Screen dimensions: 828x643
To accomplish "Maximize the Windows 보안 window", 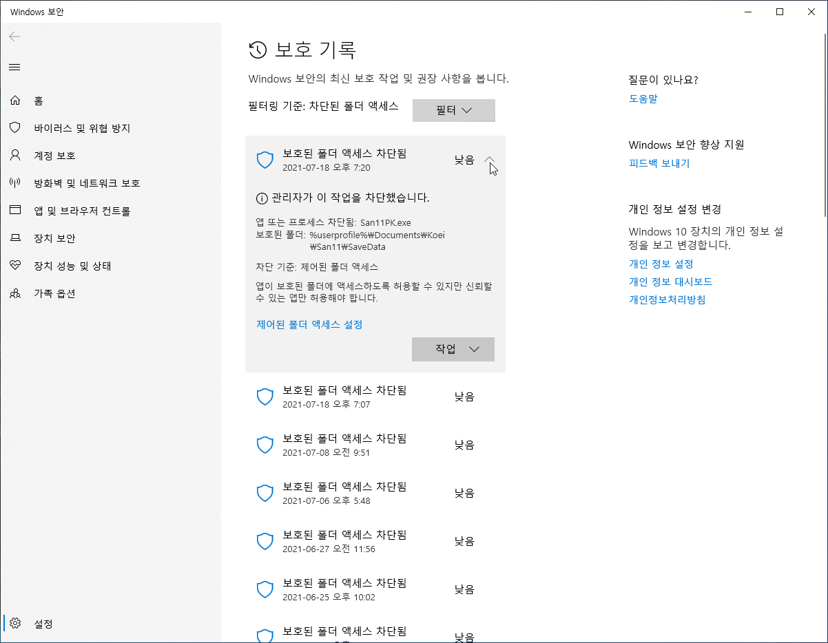I will pos(780,12).
